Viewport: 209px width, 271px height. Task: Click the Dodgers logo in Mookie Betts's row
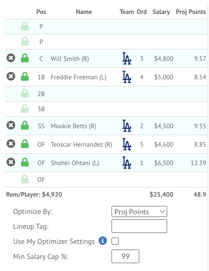pyautogui.click(x=127, y=126)
